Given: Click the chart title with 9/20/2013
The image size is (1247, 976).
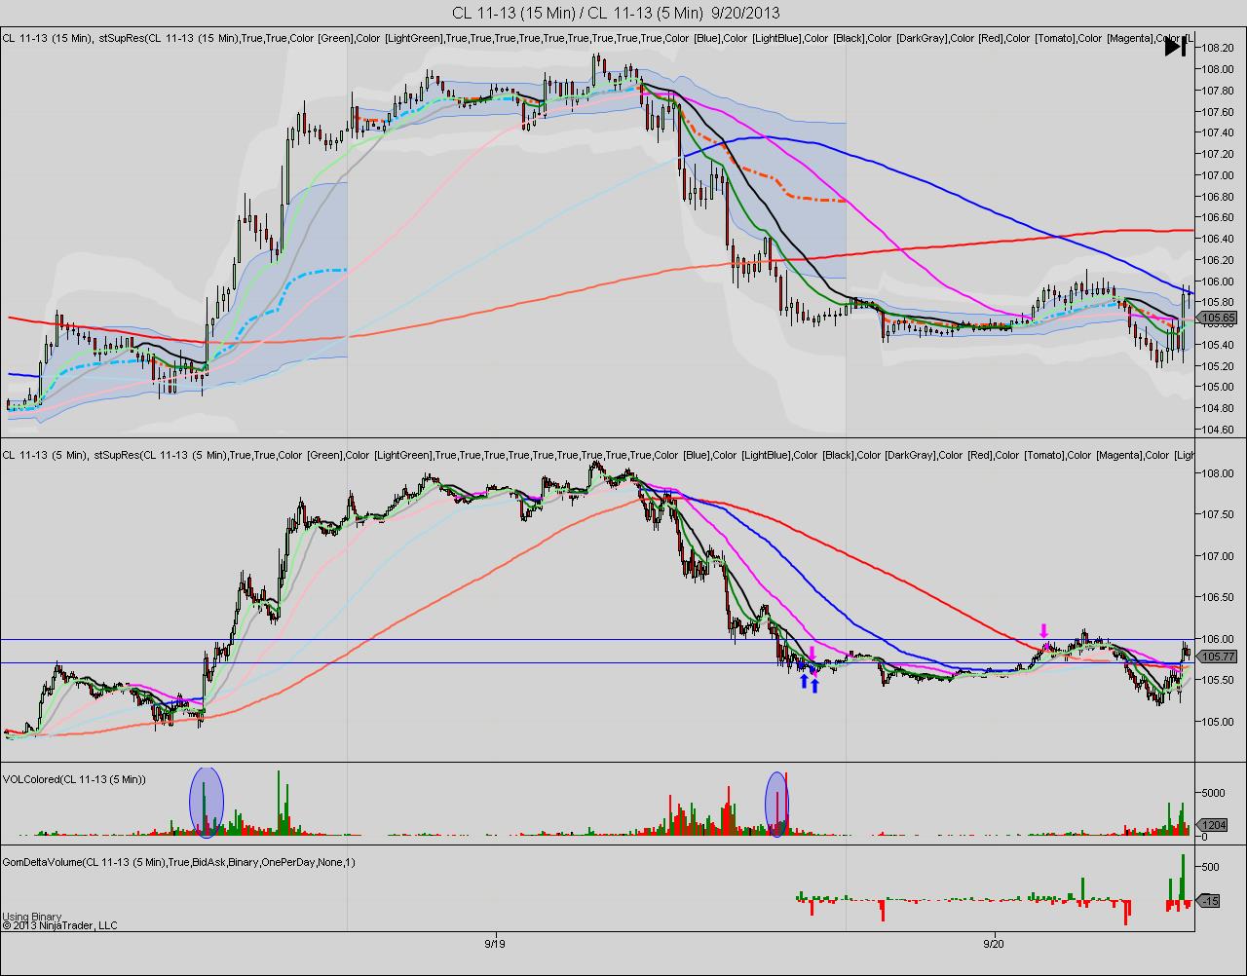Looking at the screenshot, I should (x=616, y=13).
